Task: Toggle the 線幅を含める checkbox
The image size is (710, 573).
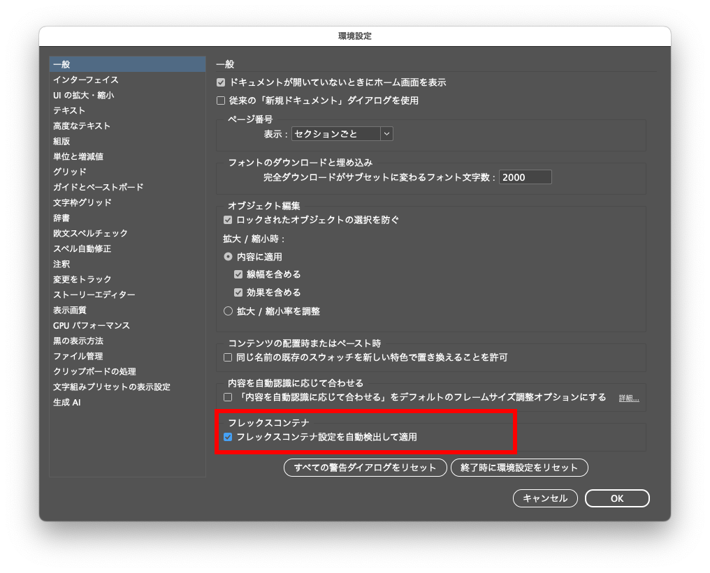Action: [238, 274]
